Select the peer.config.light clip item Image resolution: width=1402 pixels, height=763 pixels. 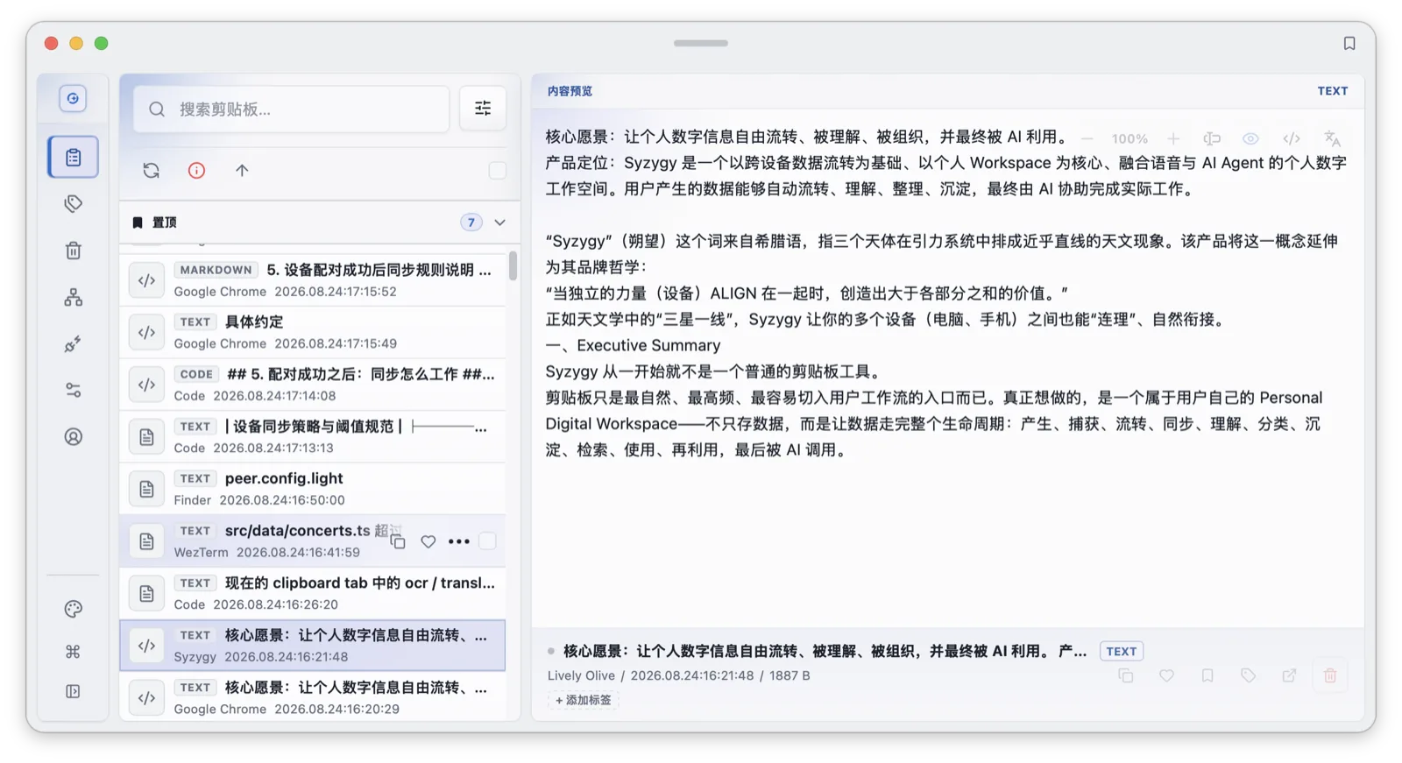(313, 489)
